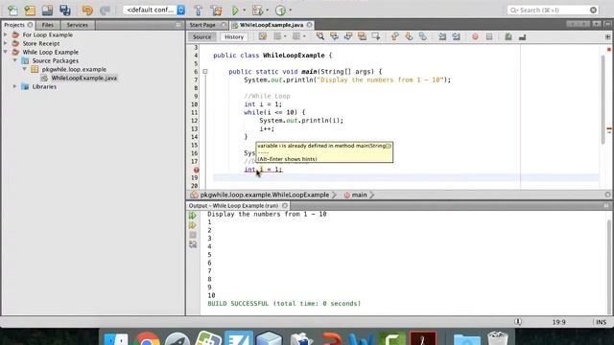The image size is (614, 345).
Task: Switch to the Projects tab
Action: pyautogui.click(x=14, y=25)
